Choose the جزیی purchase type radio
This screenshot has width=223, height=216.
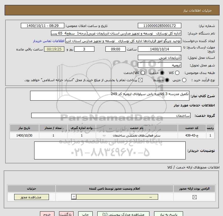pos(184,80)
